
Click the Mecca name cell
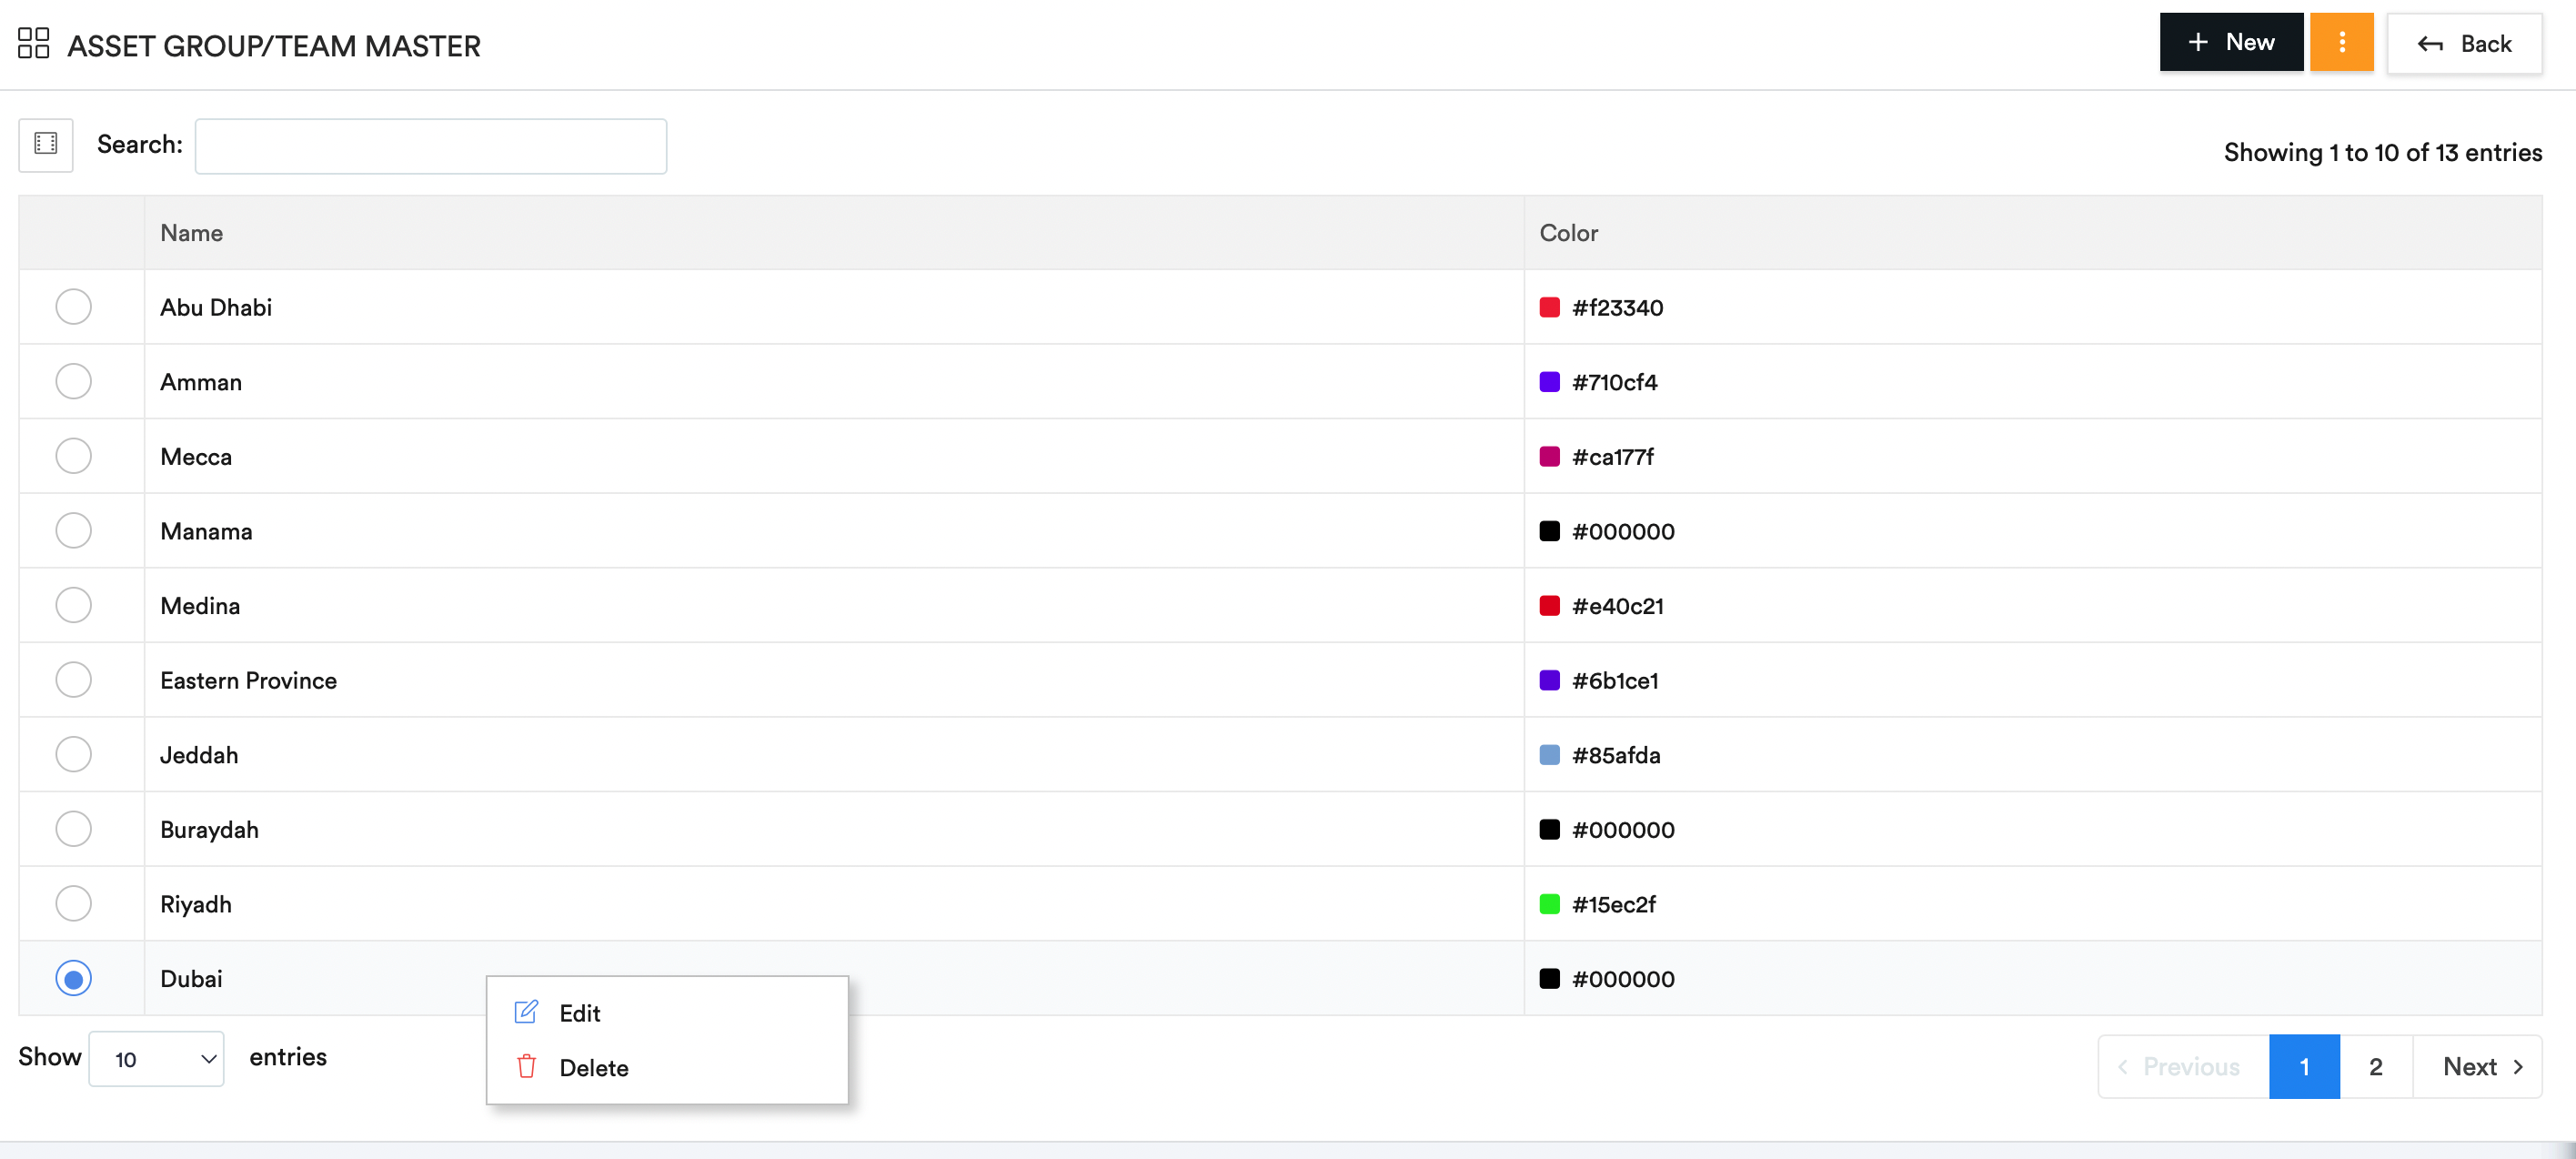coord(834,456)
